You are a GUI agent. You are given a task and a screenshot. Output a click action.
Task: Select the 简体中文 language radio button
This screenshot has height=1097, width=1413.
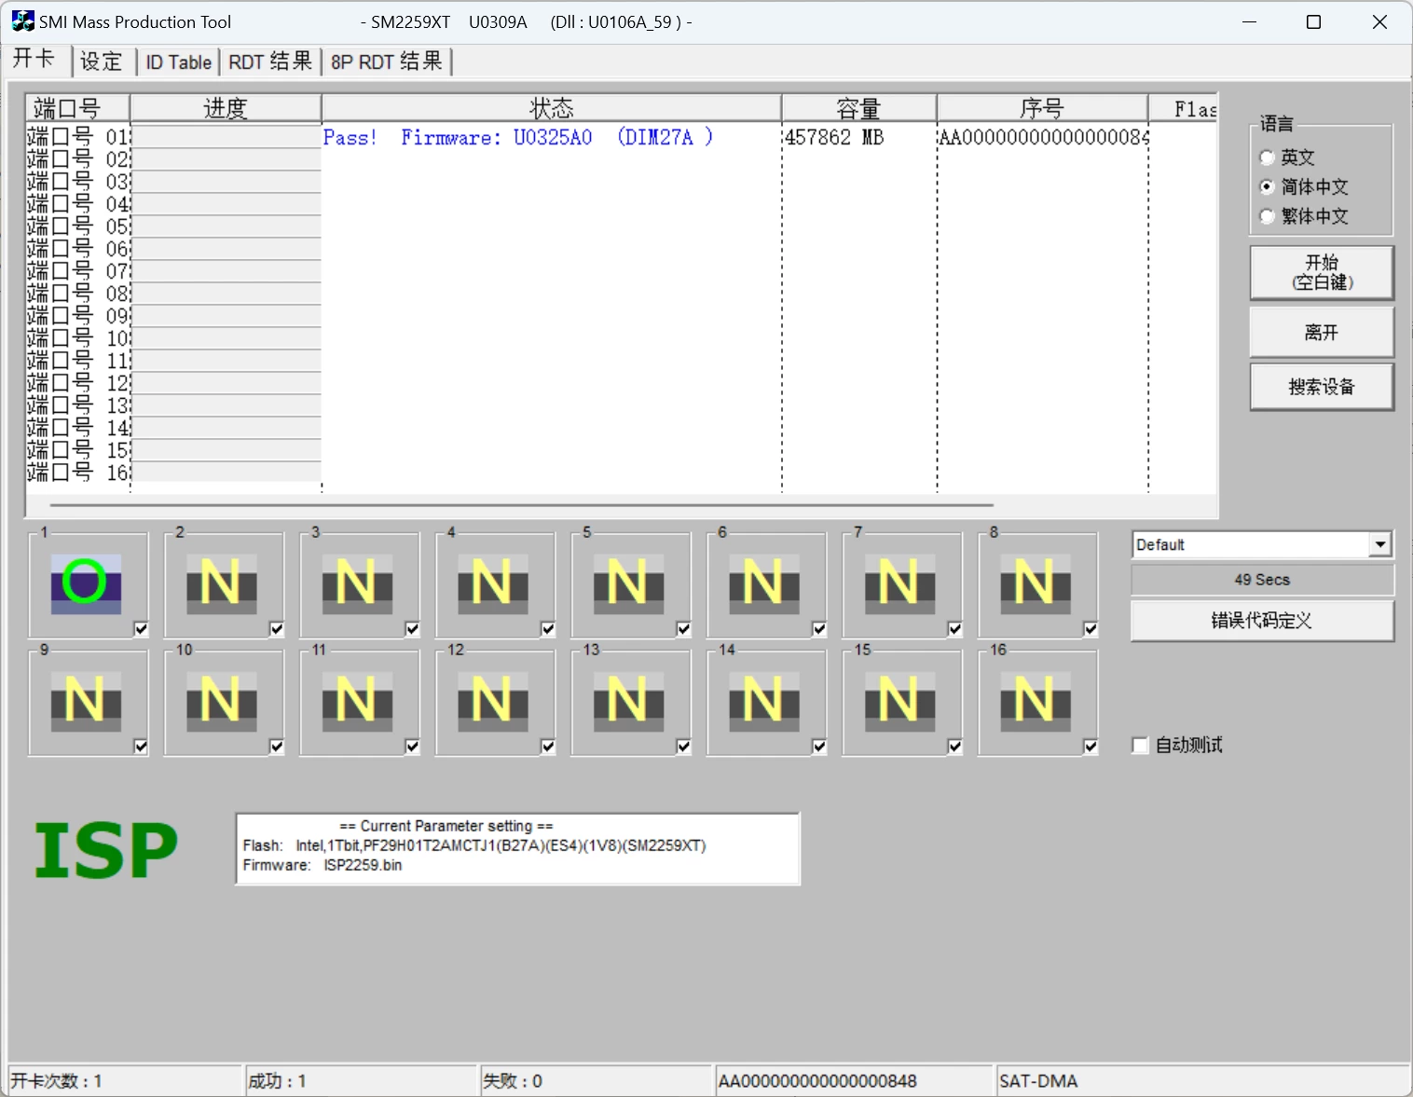[x=1267, y=186]
